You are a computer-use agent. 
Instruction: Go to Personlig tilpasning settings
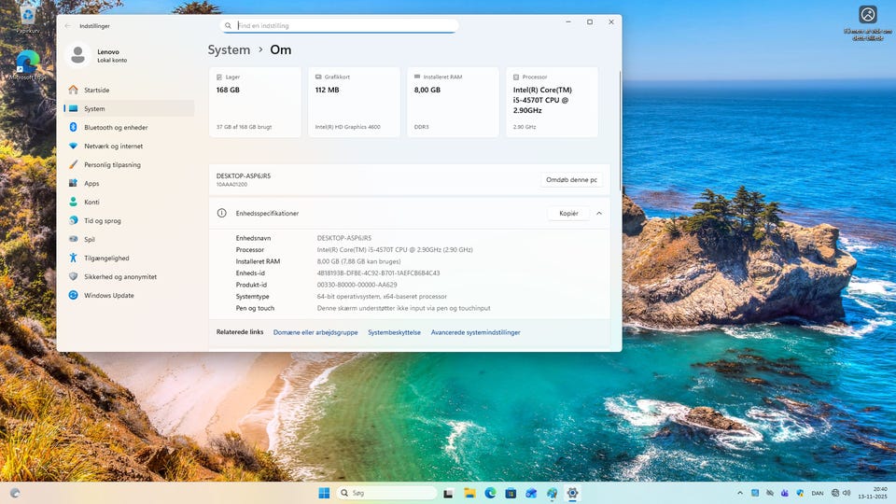[x=112, y=165]
